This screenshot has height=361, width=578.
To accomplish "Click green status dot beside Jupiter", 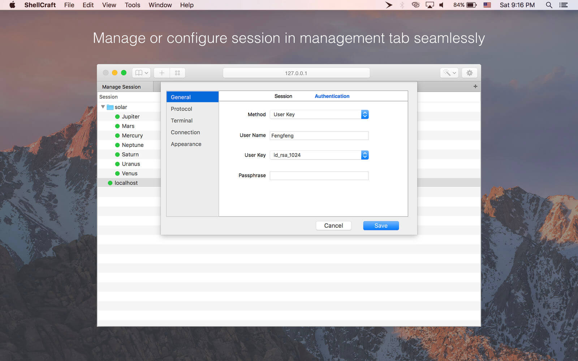I will 117,117.
